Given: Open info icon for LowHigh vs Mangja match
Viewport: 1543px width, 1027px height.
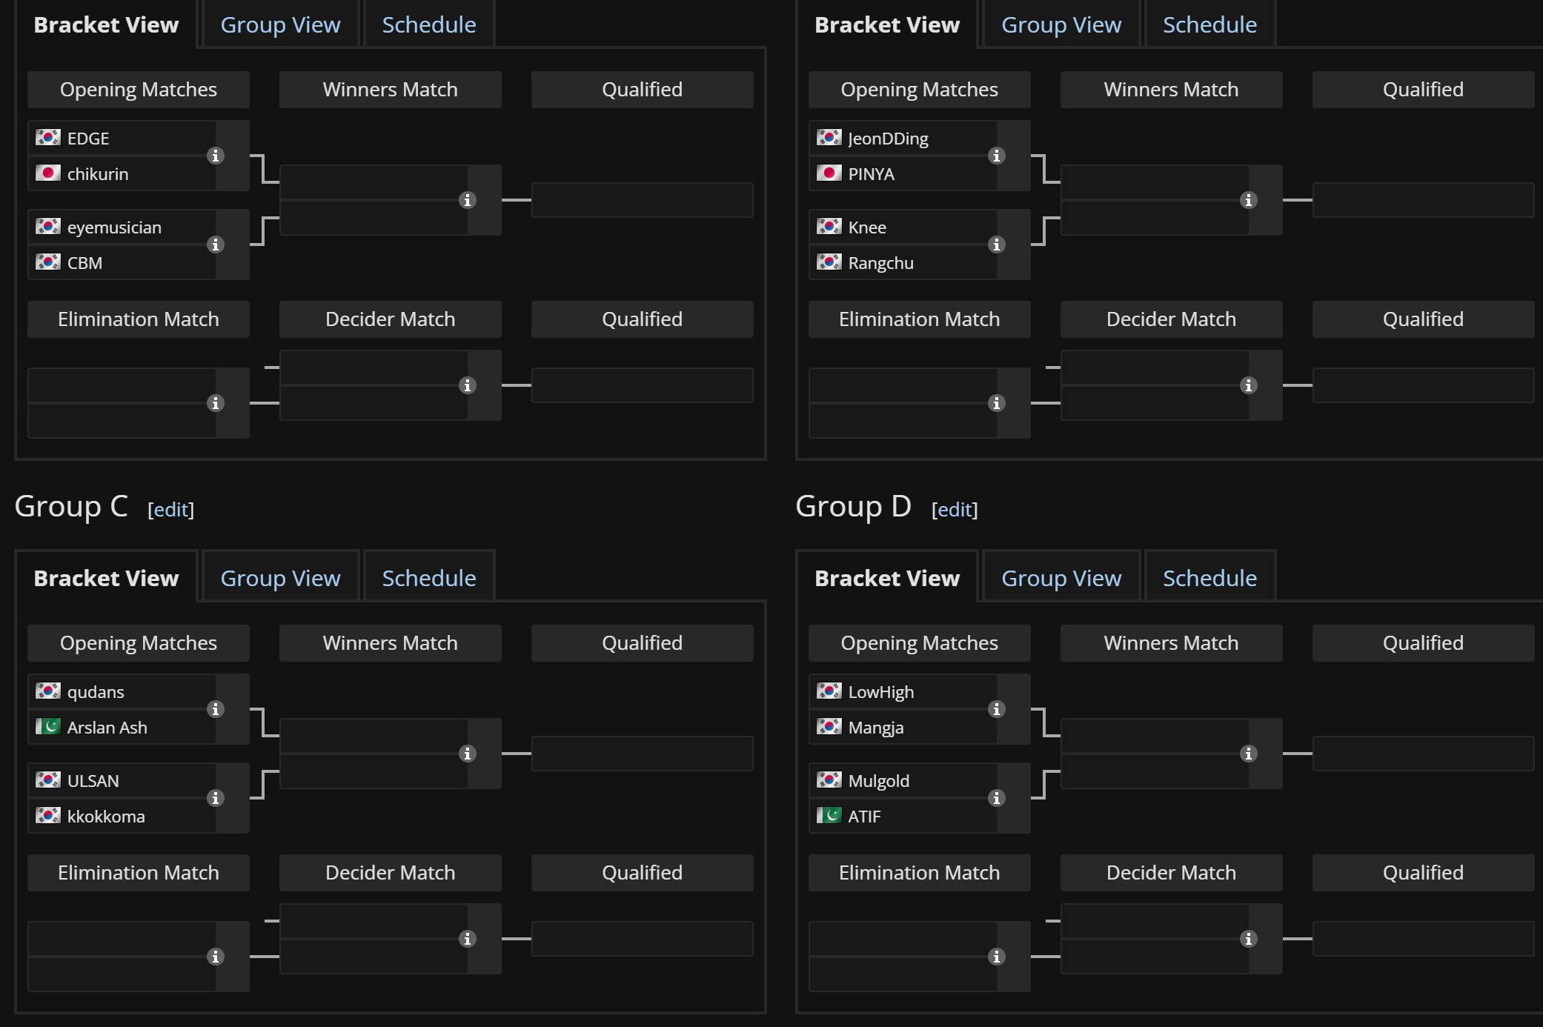Looking at the screenshot, I should pos(997,709).
